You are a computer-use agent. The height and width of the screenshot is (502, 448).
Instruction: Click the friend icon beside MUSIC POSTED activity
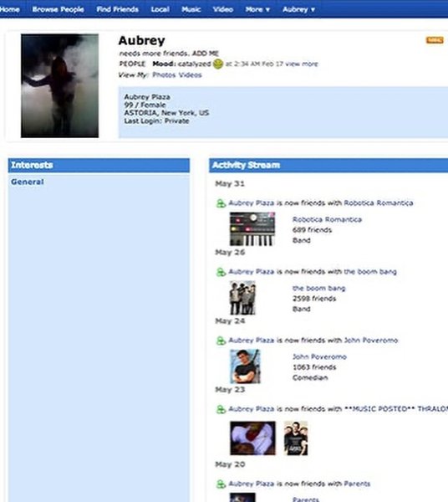pyautogui.click(x=221, y=409)
